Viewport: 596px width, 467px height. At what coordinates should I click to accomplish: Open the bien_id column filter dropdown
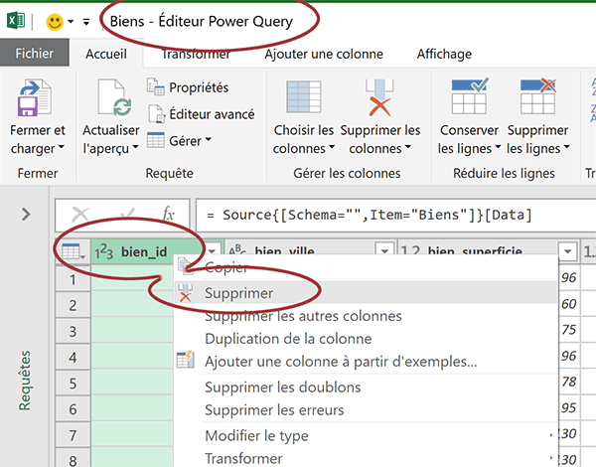(213, 251)
